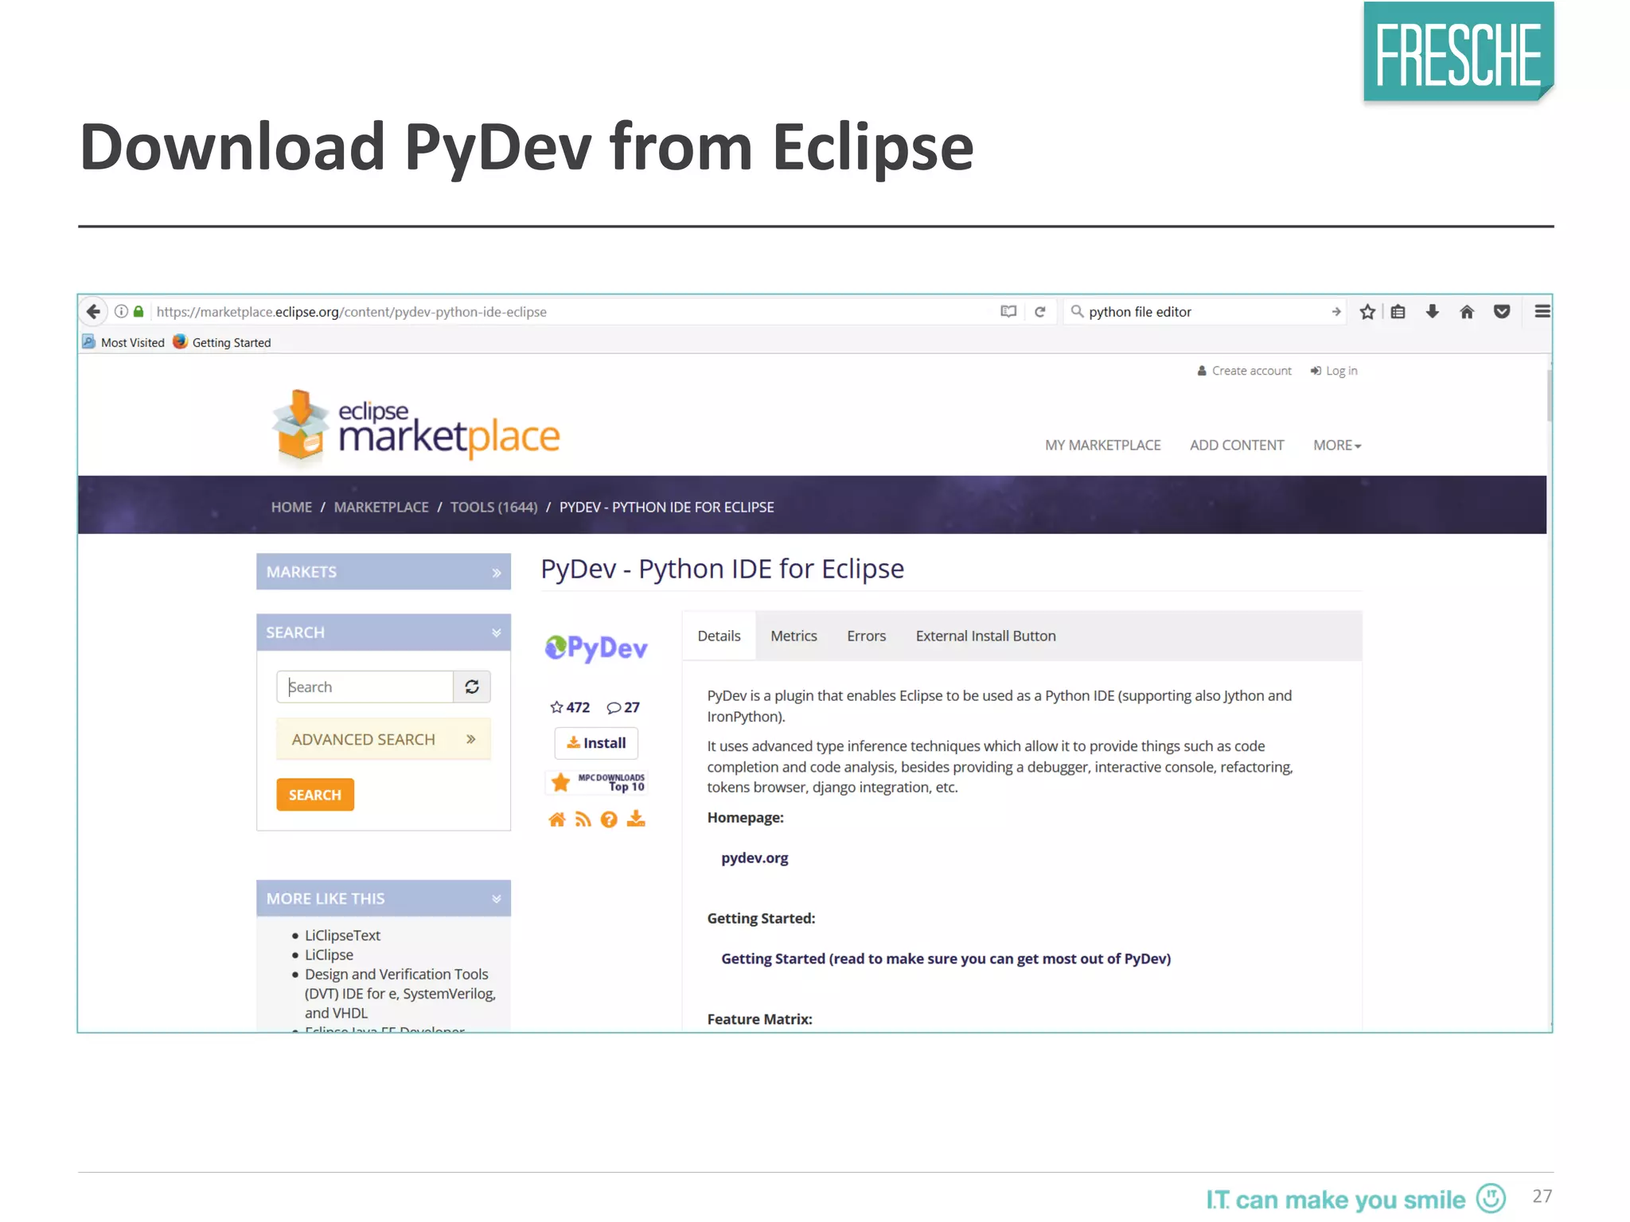Open External Install Button tab
This screenshot has width=1630, height=1222.
pos(985,636)
